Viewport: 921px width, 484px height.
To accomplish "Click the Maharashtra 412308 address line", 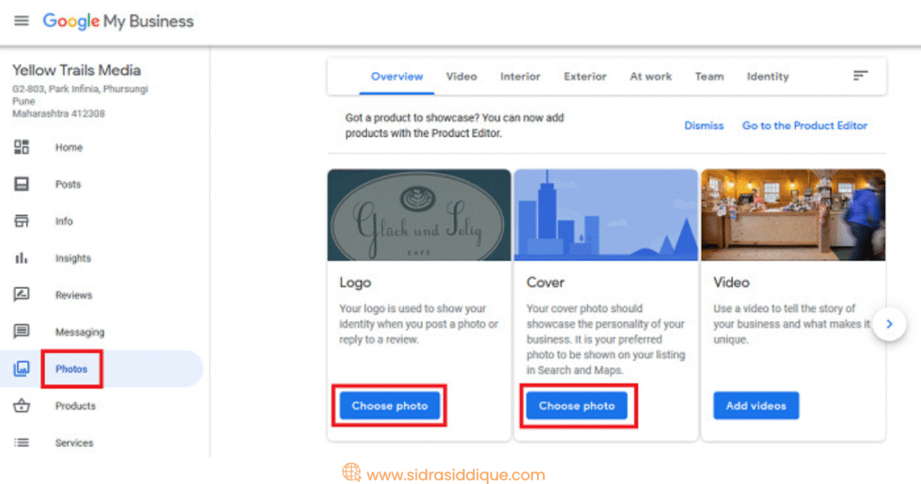I will pyautogui.click(x=58, y=113).
